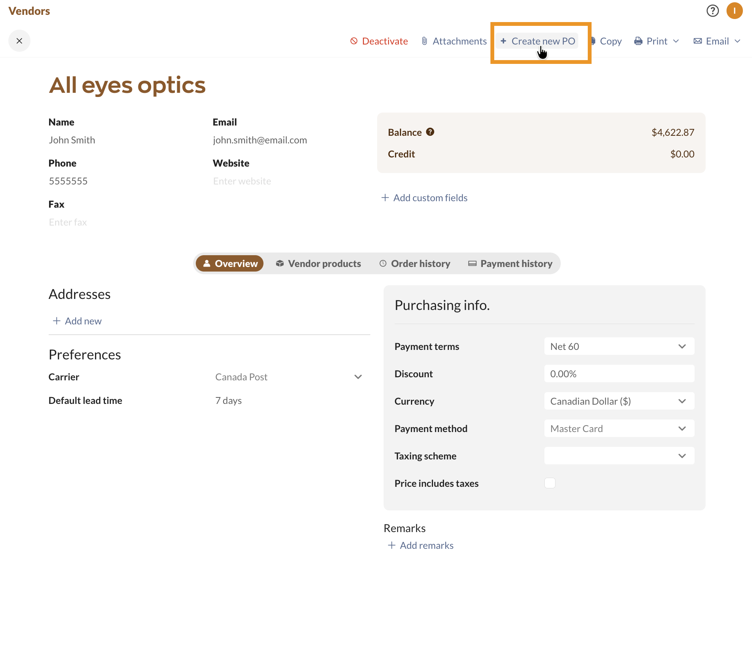Click the Discount percentage field
Viewport: 752px width, 661px height.
click(x=619, y=374)
